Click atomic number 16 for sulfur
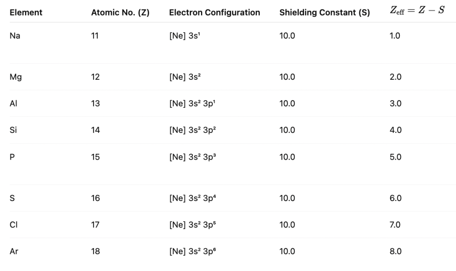This screenshot has height=271, width=456. [x=95, y=198]
